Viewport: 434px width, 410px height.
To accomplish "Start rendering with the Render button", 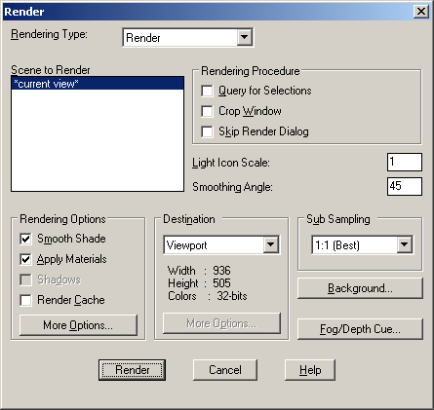I will [132, 370].
